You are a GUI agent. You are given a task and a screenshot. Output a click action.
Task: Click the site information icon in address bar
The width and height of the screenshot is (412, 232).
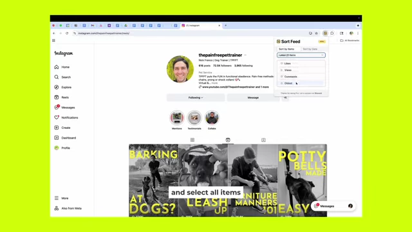coord(75,34)
